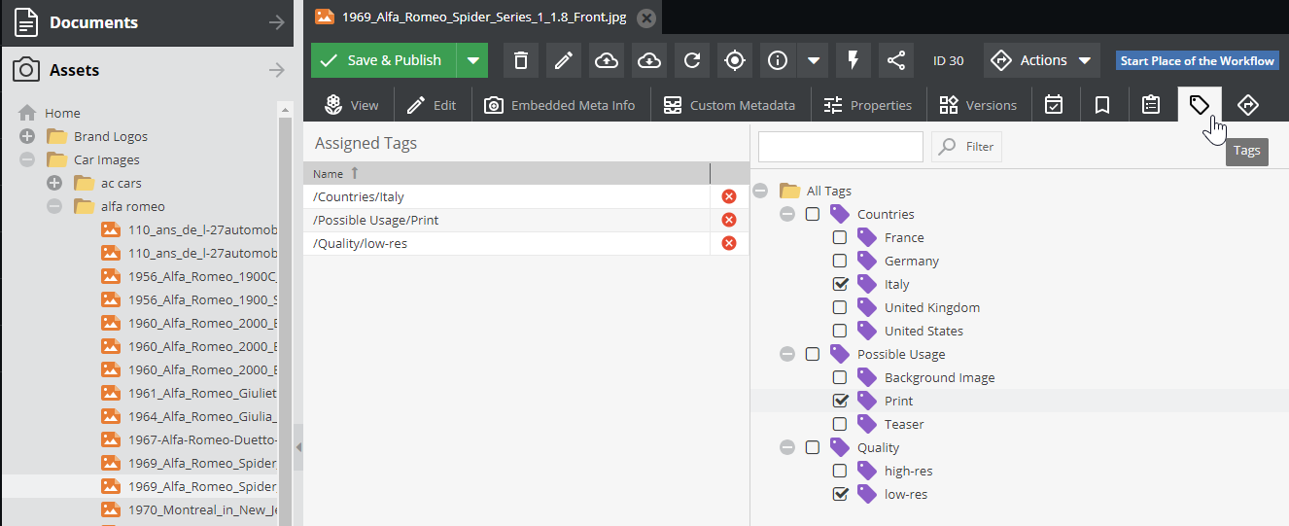Open the Actions dropdown menu

[x=1041, y=60]
